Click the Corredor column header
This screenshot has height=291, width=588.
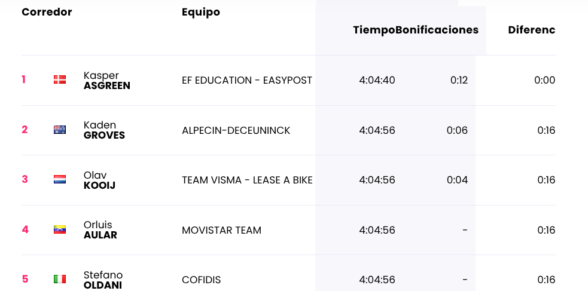coord(47,12)
